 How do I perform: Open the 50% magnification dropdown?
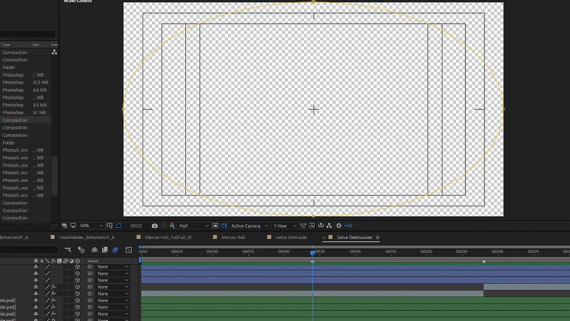(91, 226)
